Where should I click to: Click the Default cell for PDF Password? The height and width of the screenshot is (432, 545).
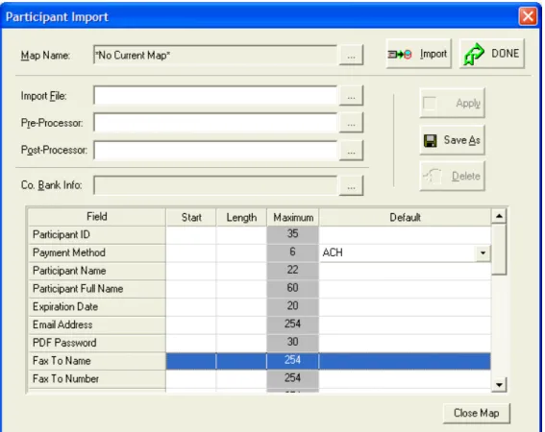[x=405, y=343]
